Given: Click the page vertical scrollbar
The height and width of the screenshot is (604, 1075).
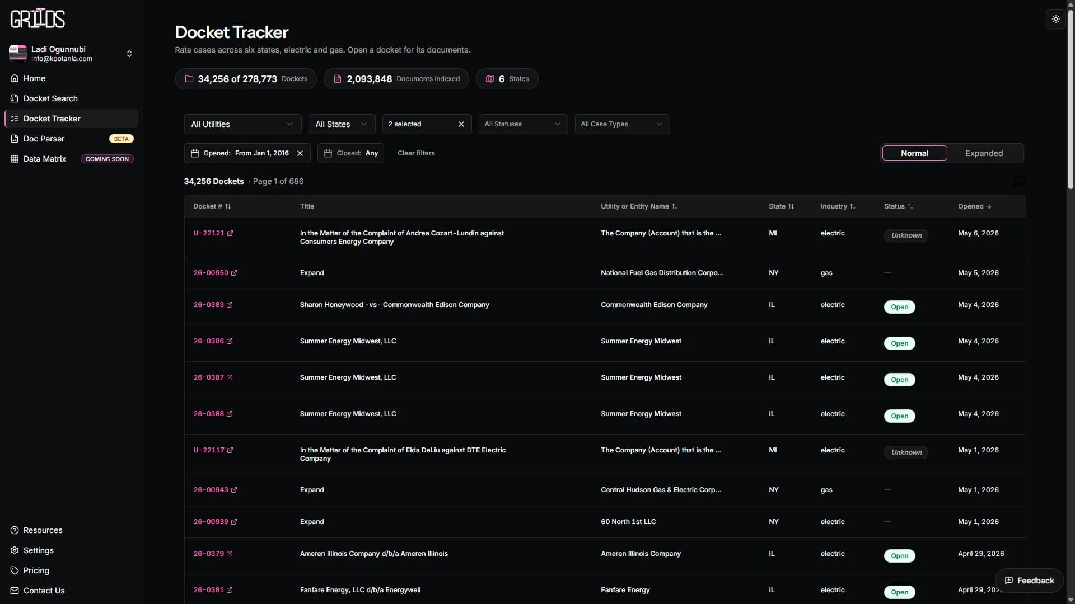Looking at the screenshot, I should pyautogui.click(x=1071, y=101).
